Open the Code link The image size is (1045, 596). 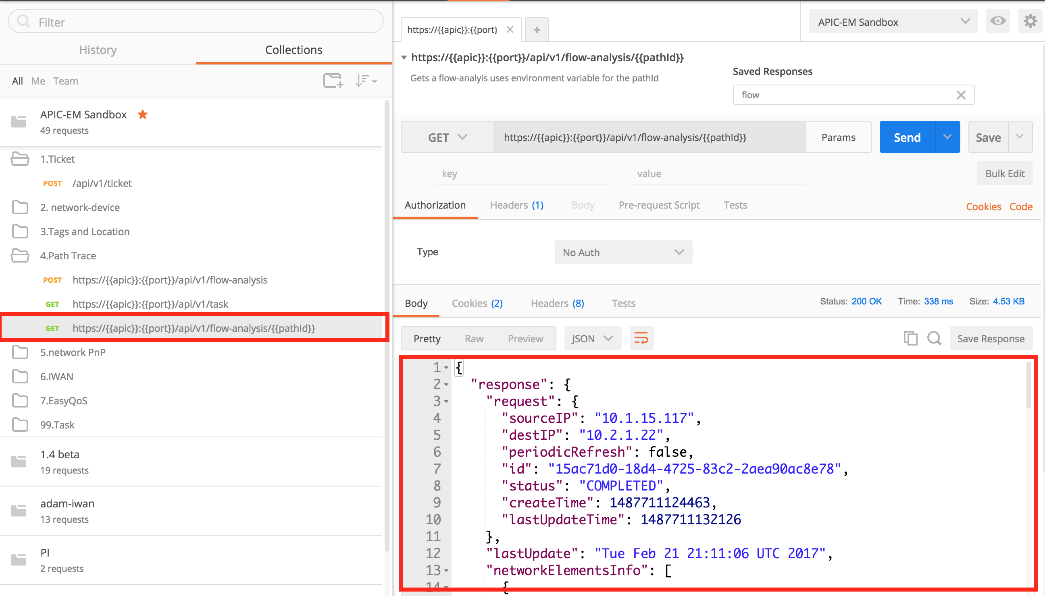(1020, 207)
